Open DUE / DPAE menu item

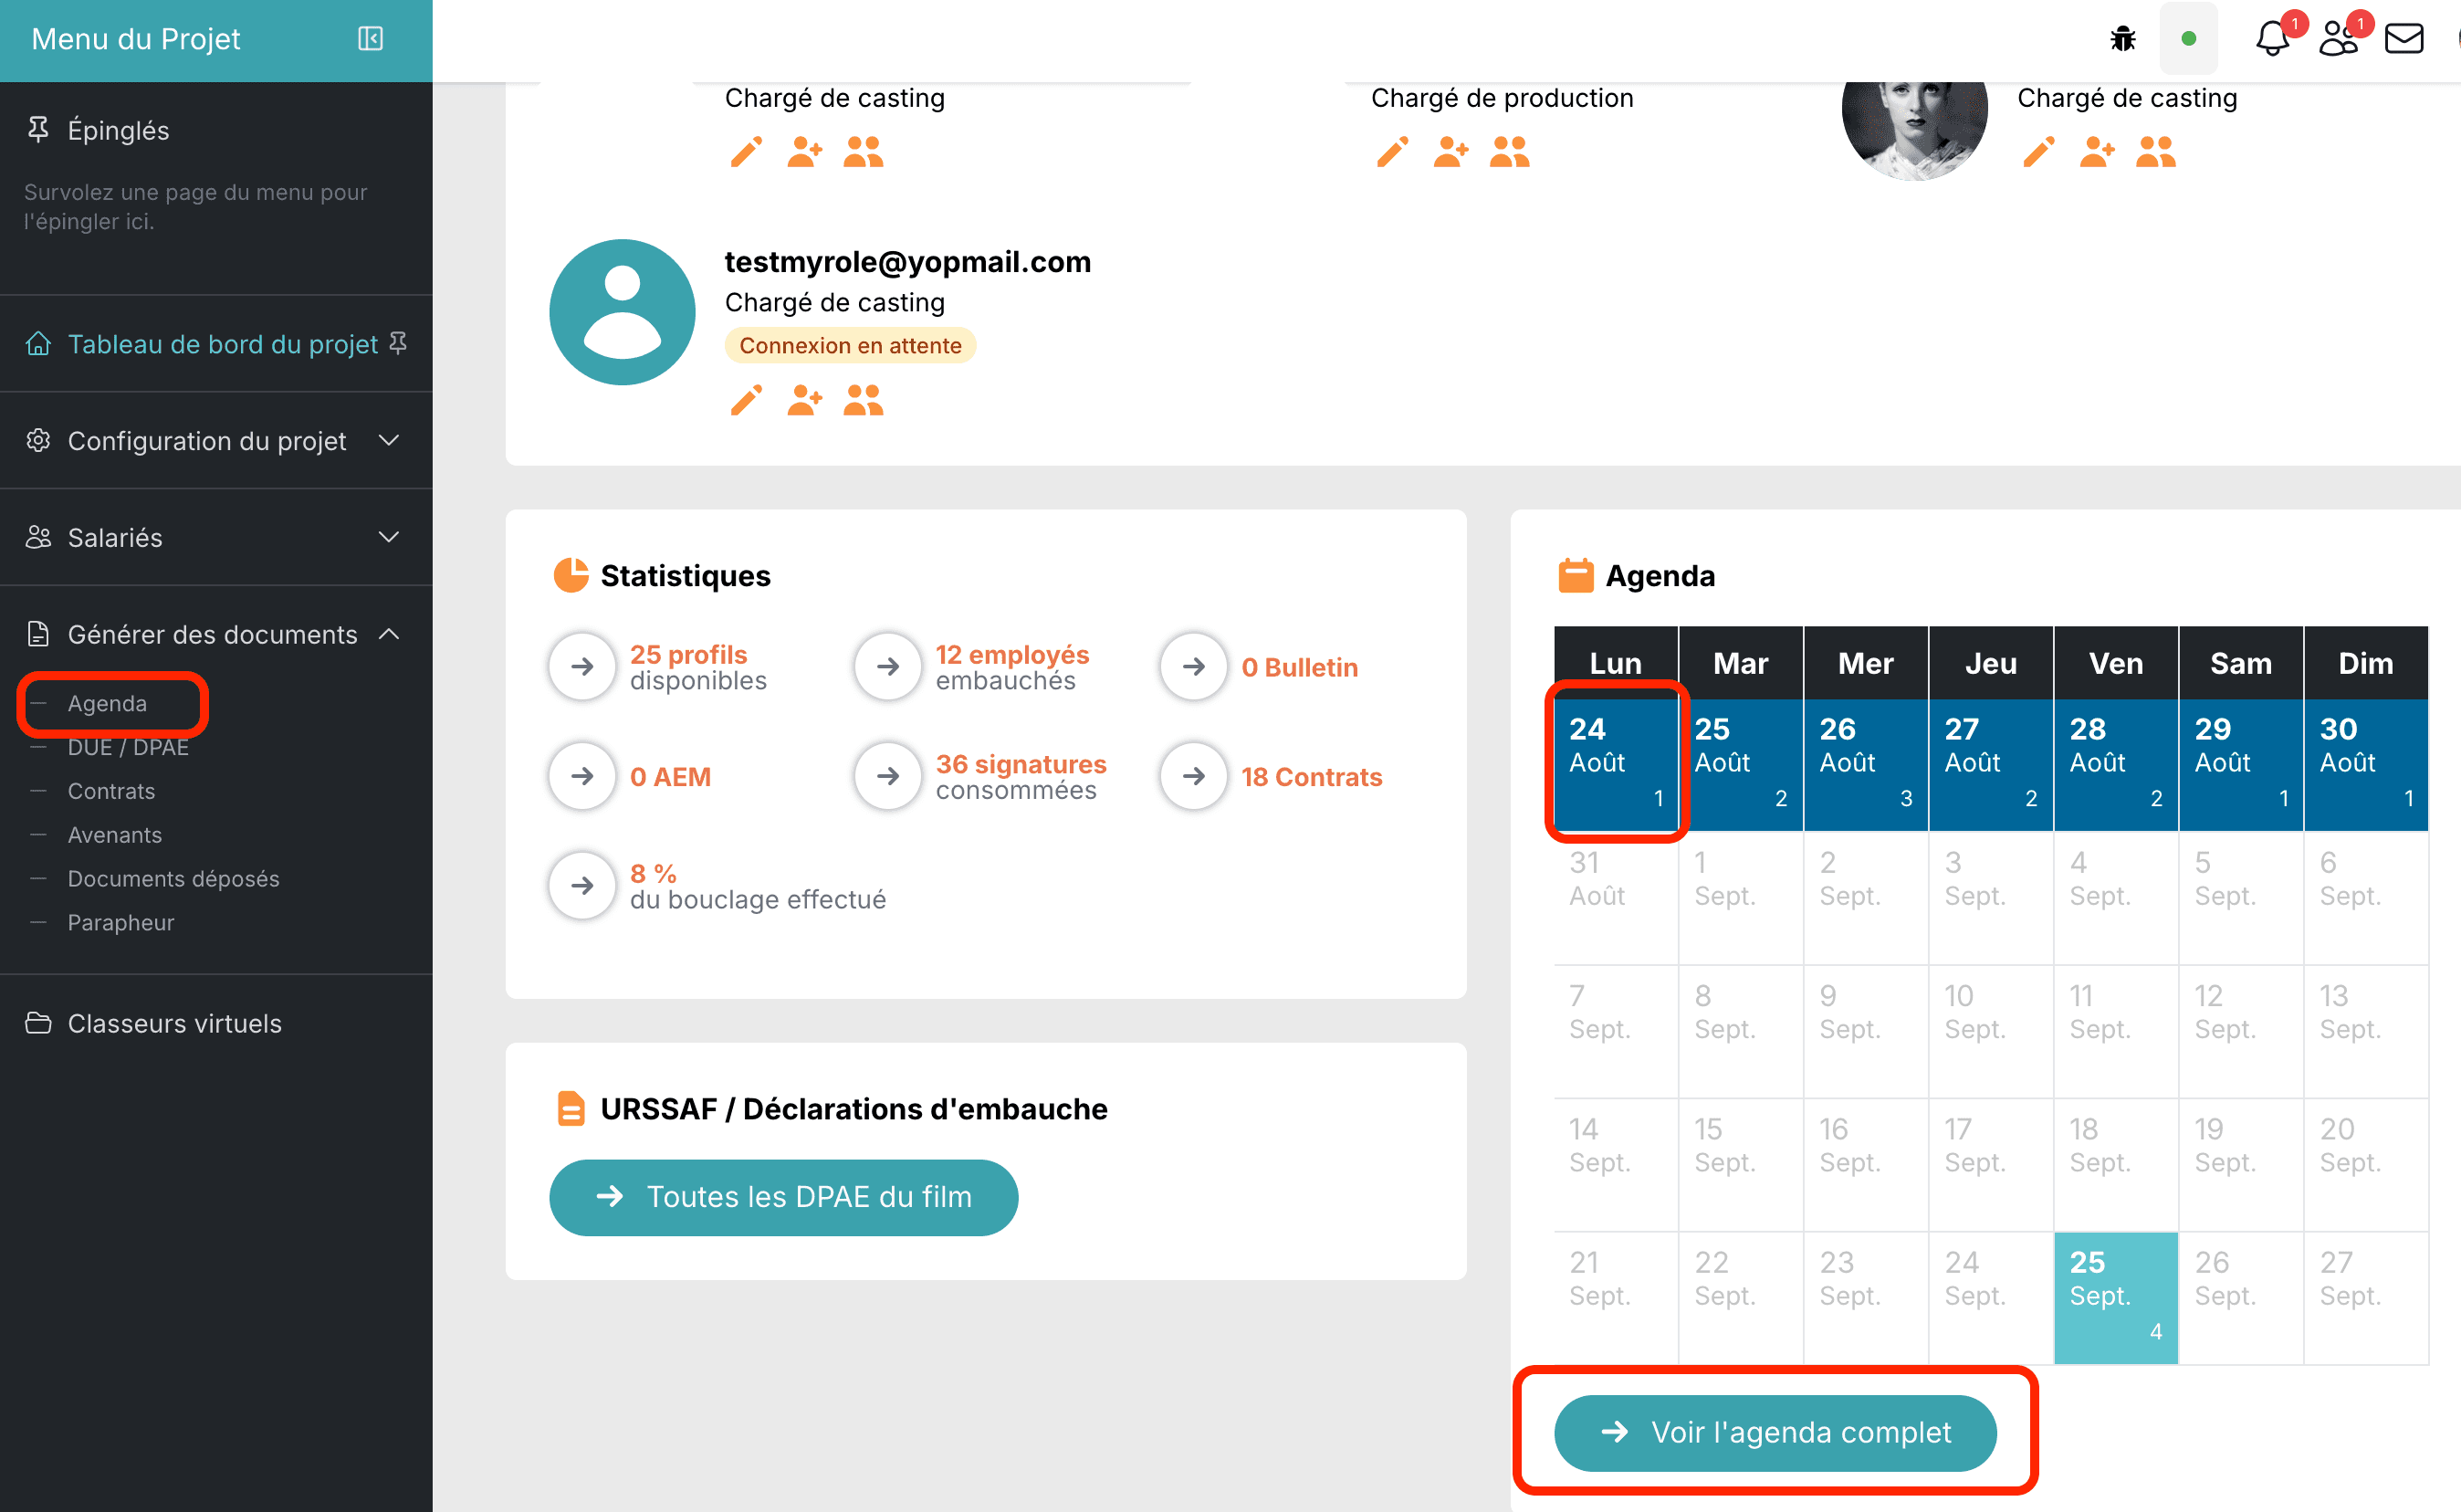pyautogui.click(x=128, y=747)
